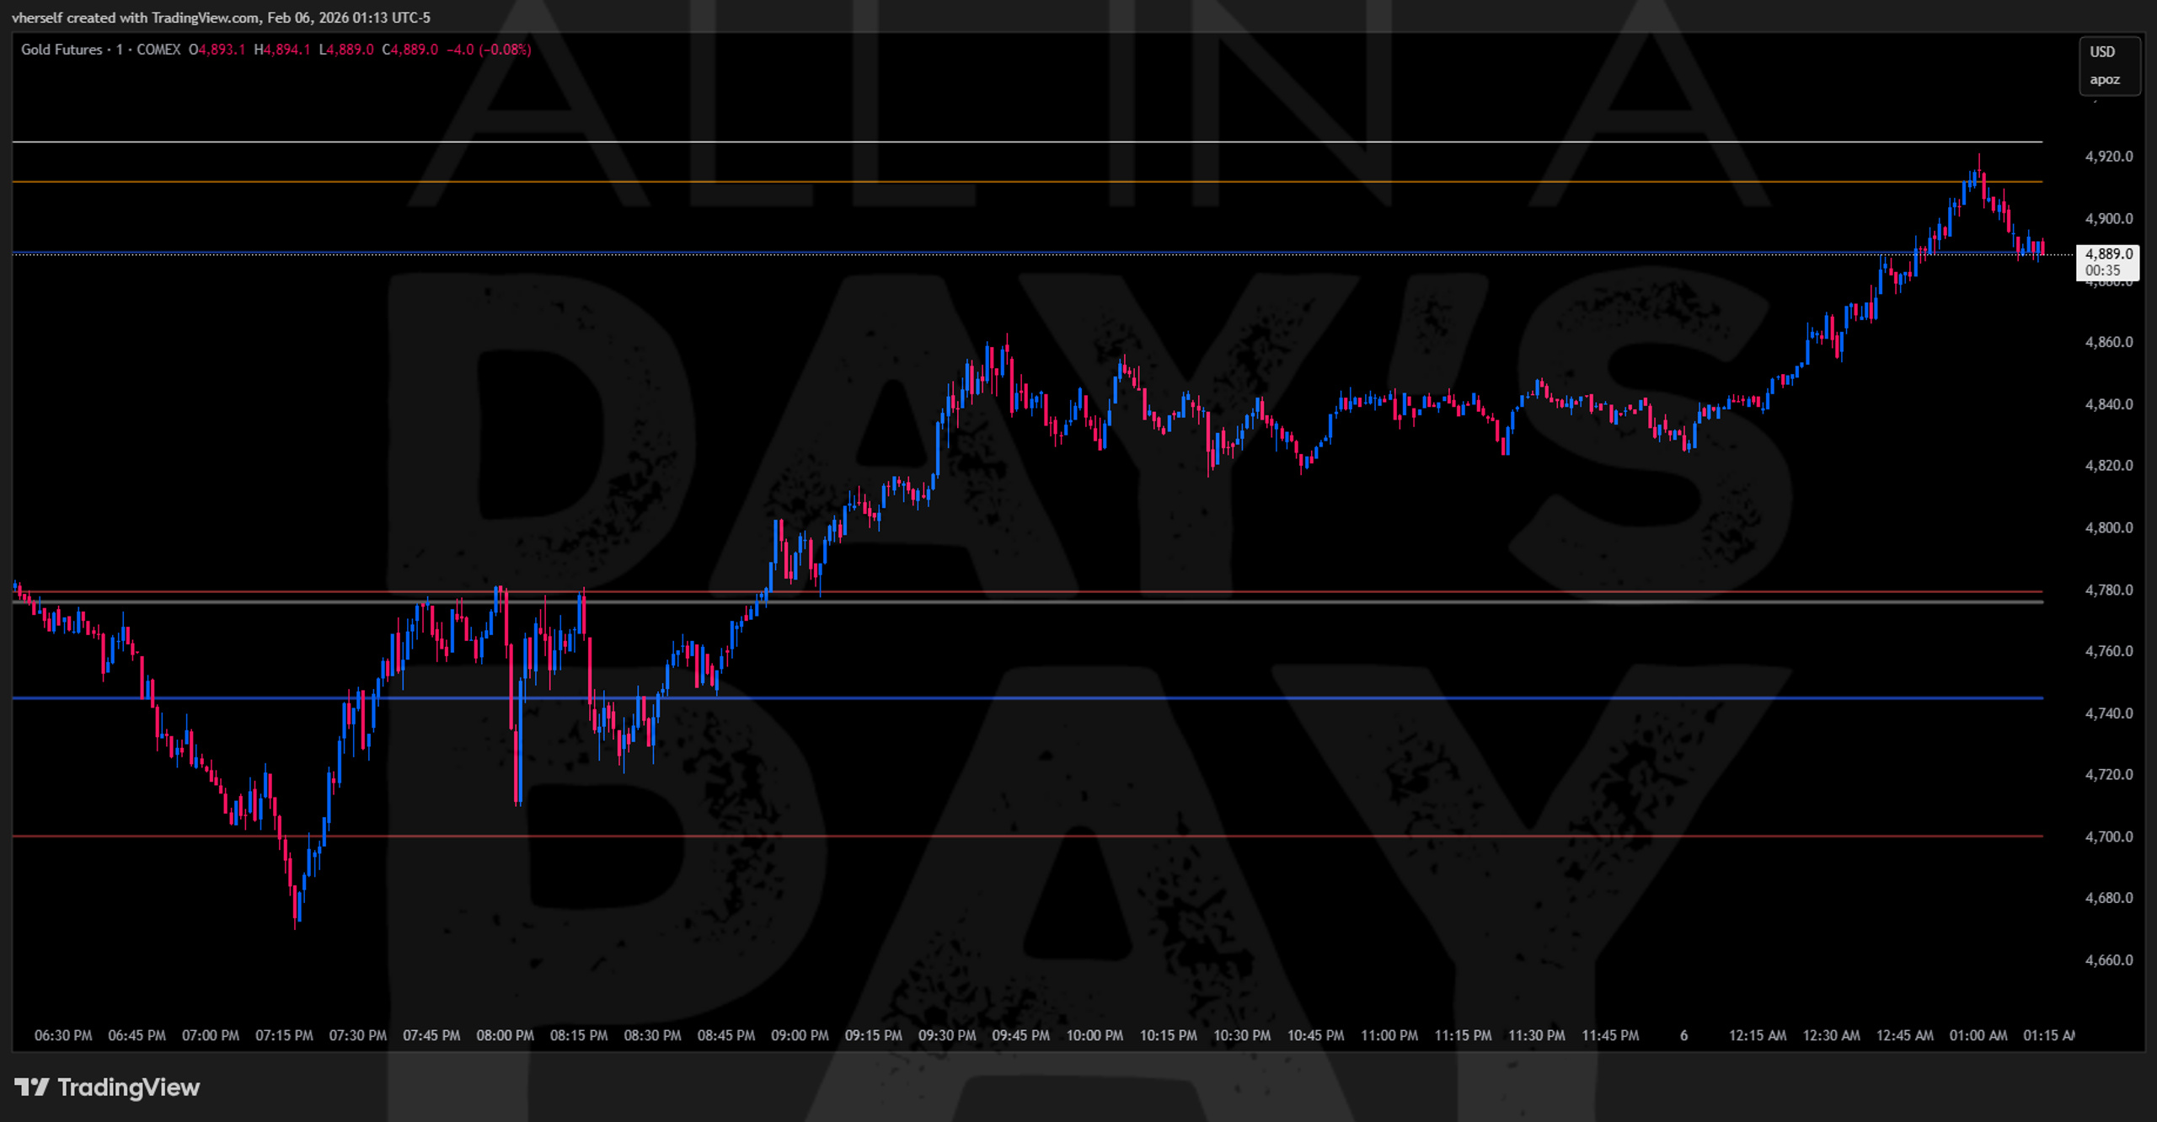Click the 4,660.0 price axis label
Image resolution: width=2157 pixels, height=1122 pixels.
coord(2109,960)
